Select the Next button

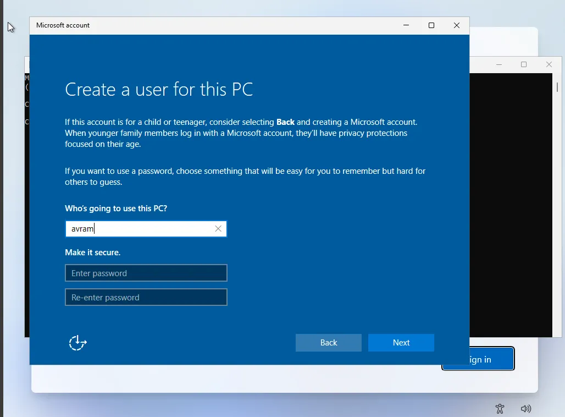click(401, 342)
